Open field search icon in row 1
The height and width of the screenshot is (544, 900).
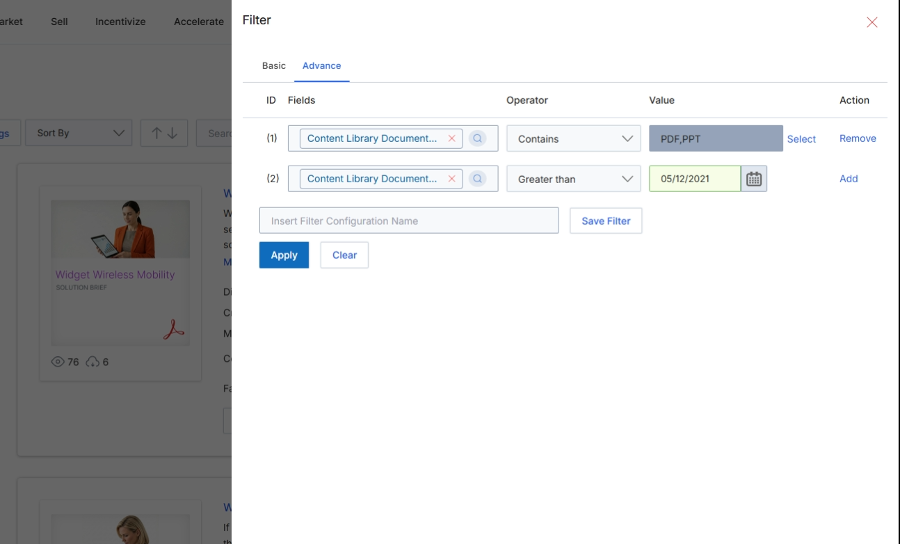coord(477,138)
